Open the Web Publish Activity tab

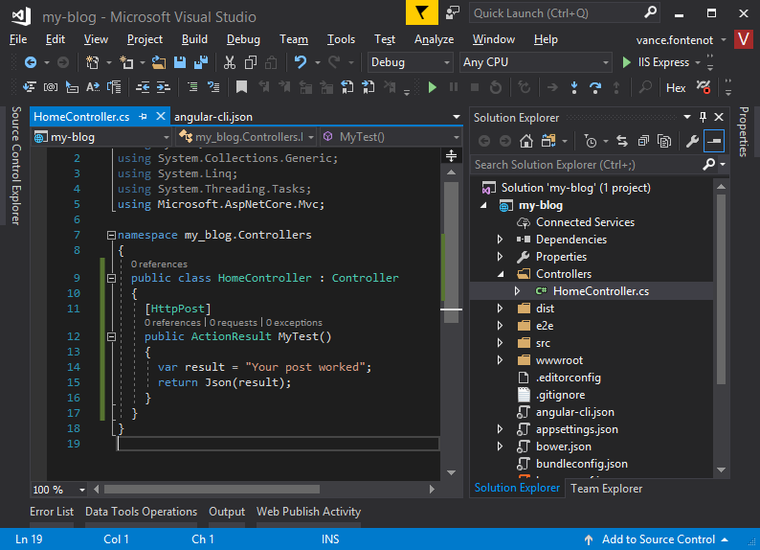pyautogui.click(x=309, y=512)
